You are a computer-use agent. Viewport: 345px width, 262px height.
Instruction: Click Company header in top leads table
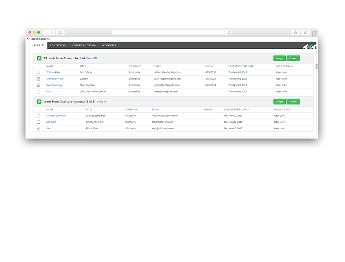[x=135, y=66]
